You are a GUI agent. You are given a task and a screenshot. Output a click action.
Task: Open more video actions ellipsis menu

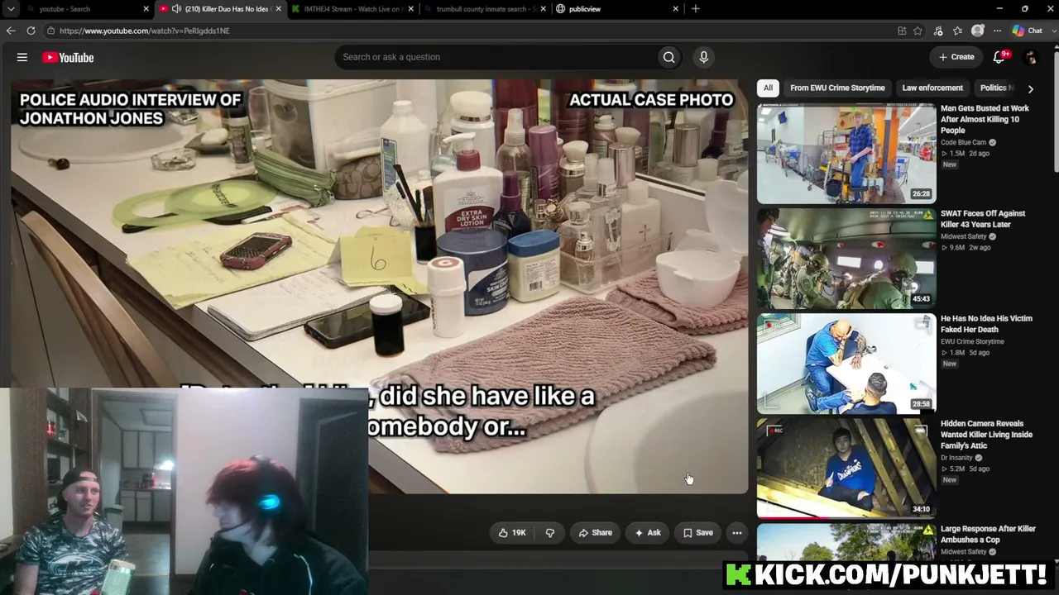point(737,533)
